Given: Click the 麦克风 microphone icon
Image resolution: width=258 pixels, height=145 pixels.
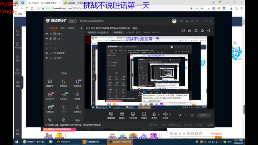Looking at the screenshot, I should [154, 114].
